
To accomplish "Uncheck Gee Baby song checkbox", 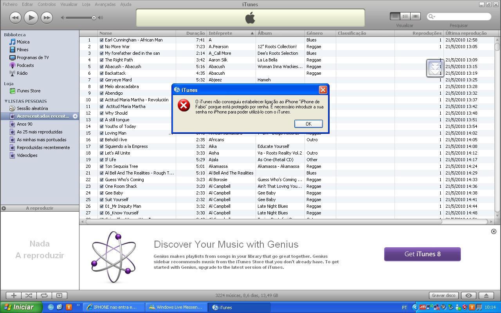I will 102,193.
